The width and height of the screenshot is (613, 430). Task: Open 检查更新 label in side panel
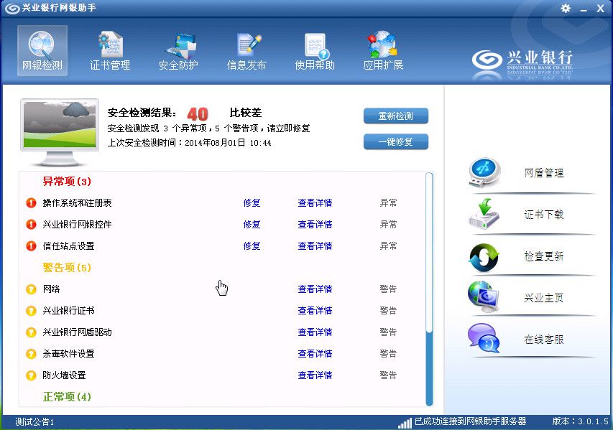544,256
